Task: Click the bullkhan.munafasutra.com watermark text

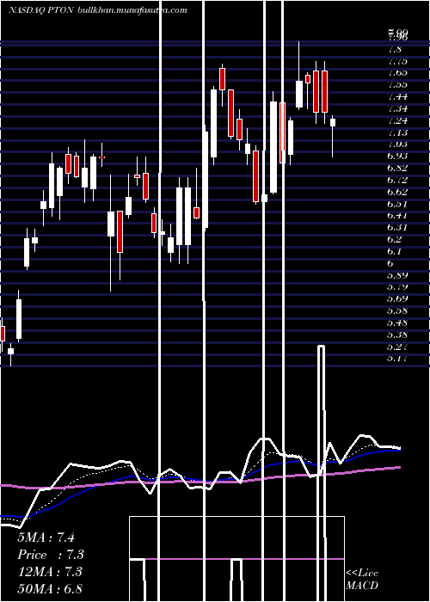Action: 132,10
